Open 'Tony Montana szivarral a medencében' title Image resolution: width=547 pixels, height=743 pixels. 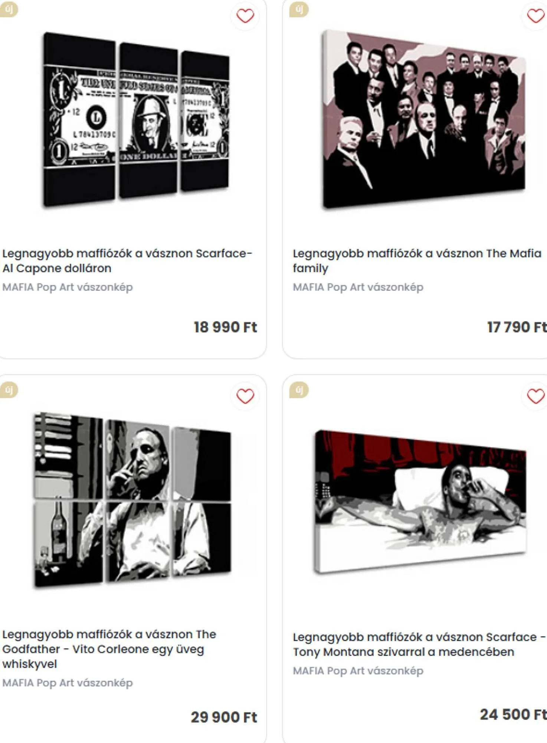coord(419,645)
